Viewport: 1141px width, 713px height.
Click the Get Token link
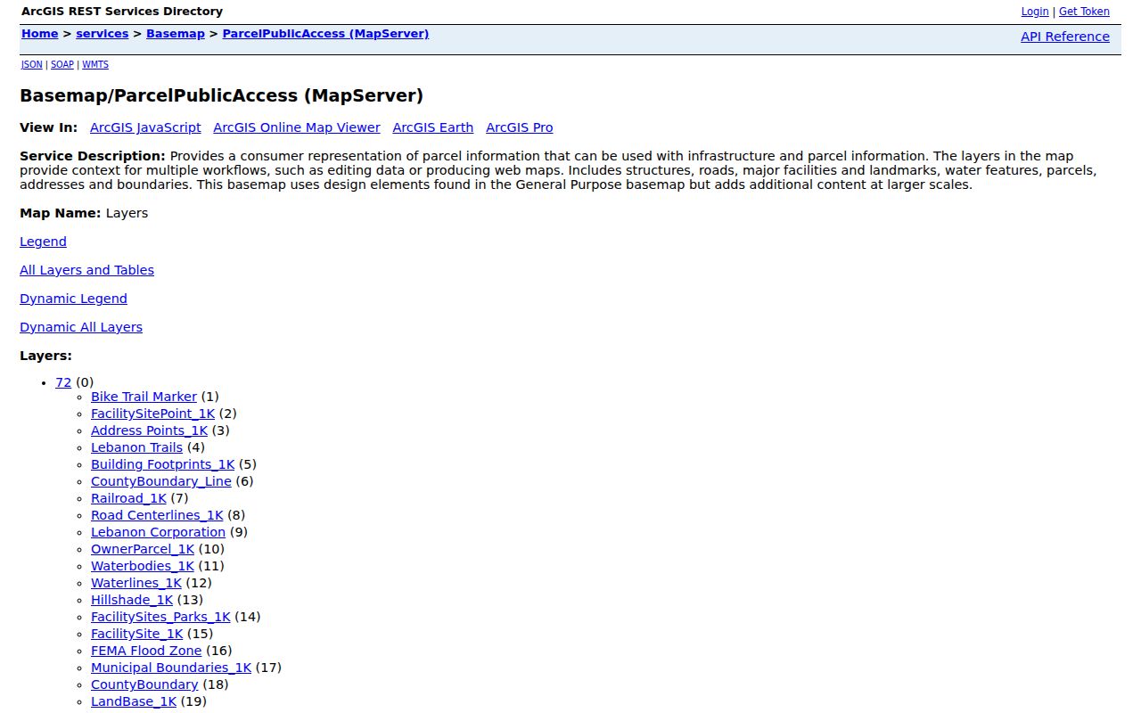point(1084,12)
